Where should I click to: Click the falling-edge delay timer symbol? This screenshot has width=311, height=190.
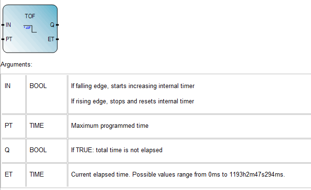coord(30,29)
